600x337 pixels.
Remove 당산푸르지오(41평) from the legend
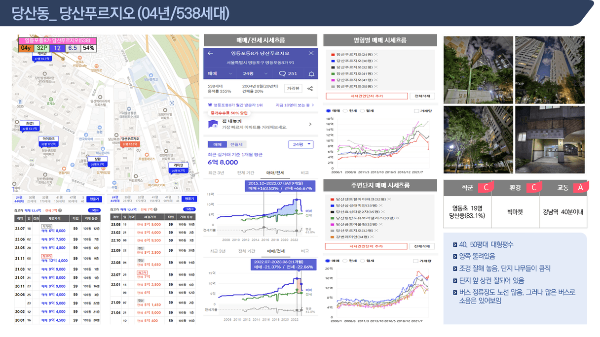376,73
